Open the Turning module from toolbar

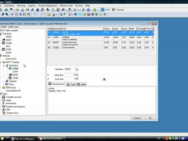118,10
